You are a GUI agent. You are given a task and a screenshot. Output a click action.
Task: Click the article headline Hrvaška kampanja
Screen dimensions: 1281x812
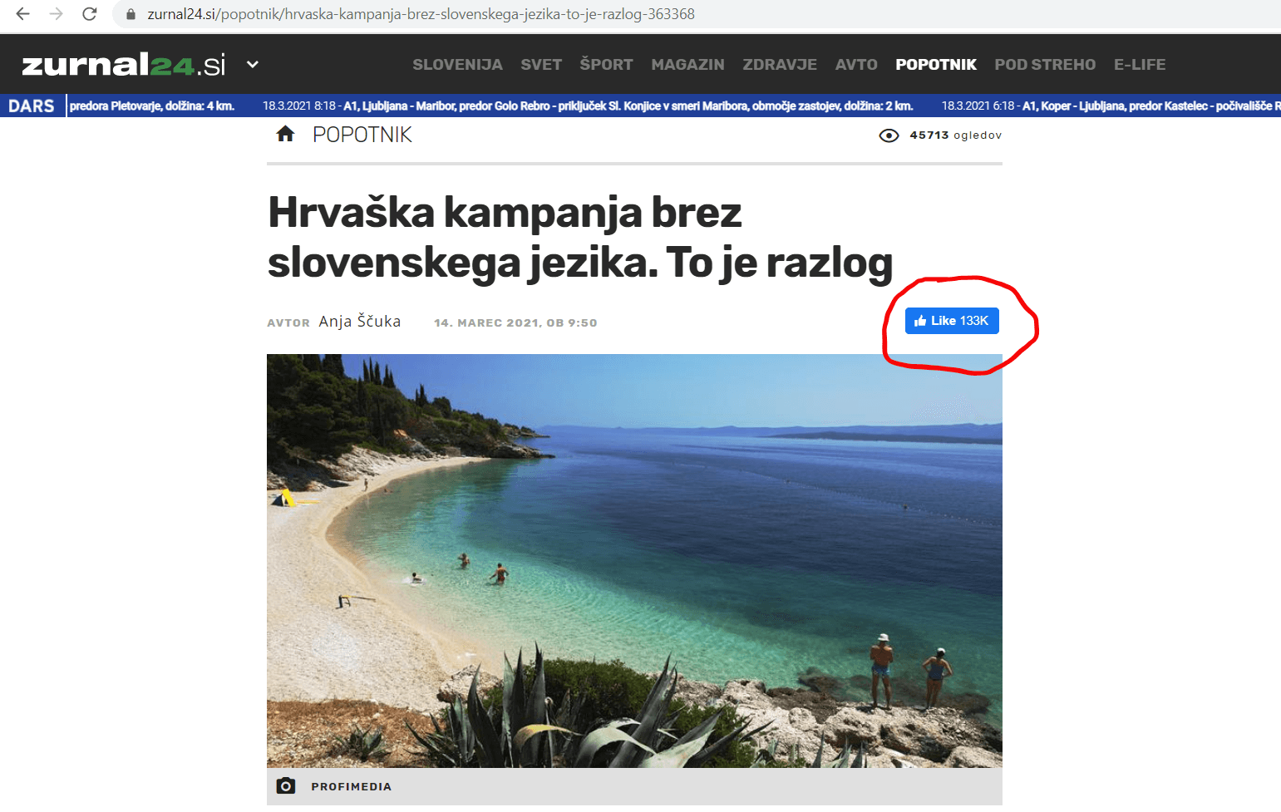(580, 237)
